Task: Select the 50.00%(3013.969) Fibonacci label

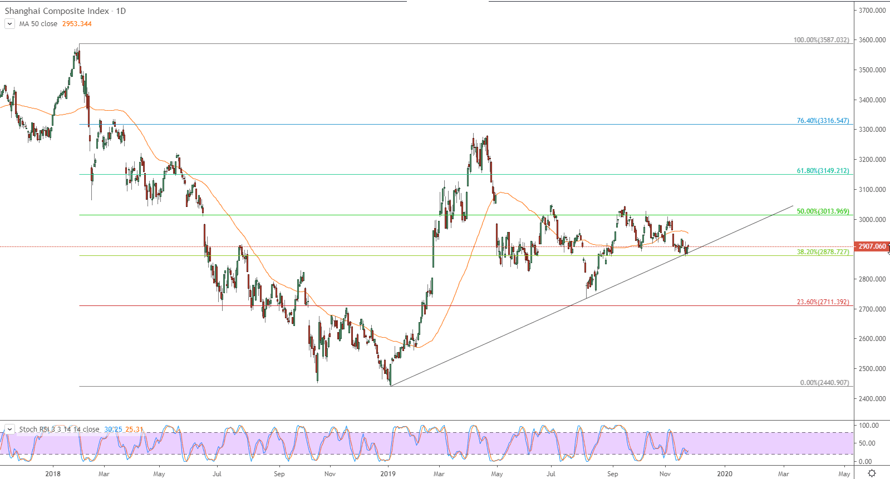Action: click(x=823, y=211)
